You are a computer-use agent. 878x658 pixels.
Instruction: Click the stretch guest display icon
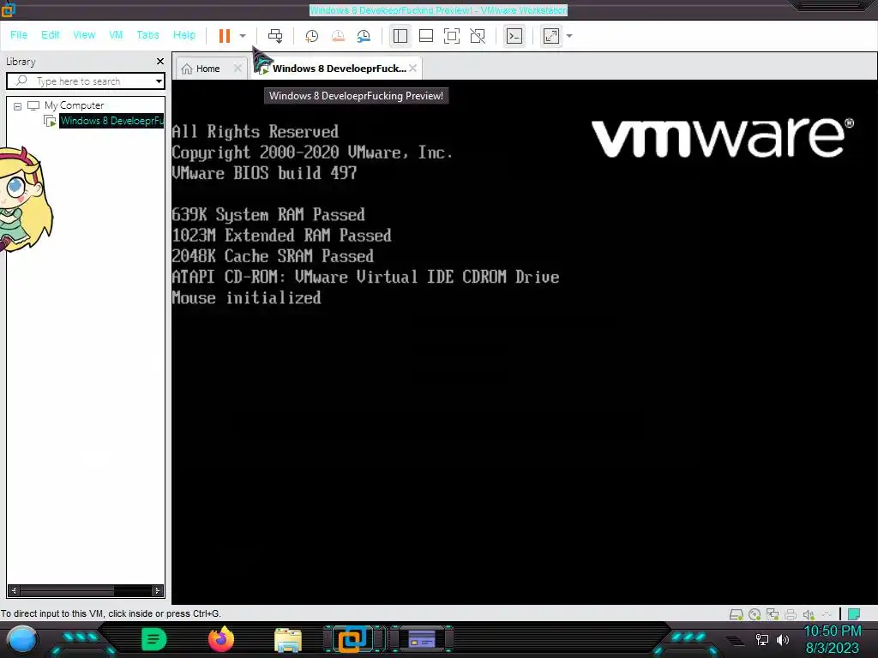551,36
